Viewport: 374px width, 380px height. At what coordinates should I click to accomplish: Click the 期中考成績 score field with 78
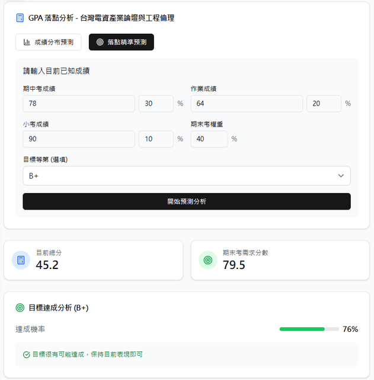79,104
